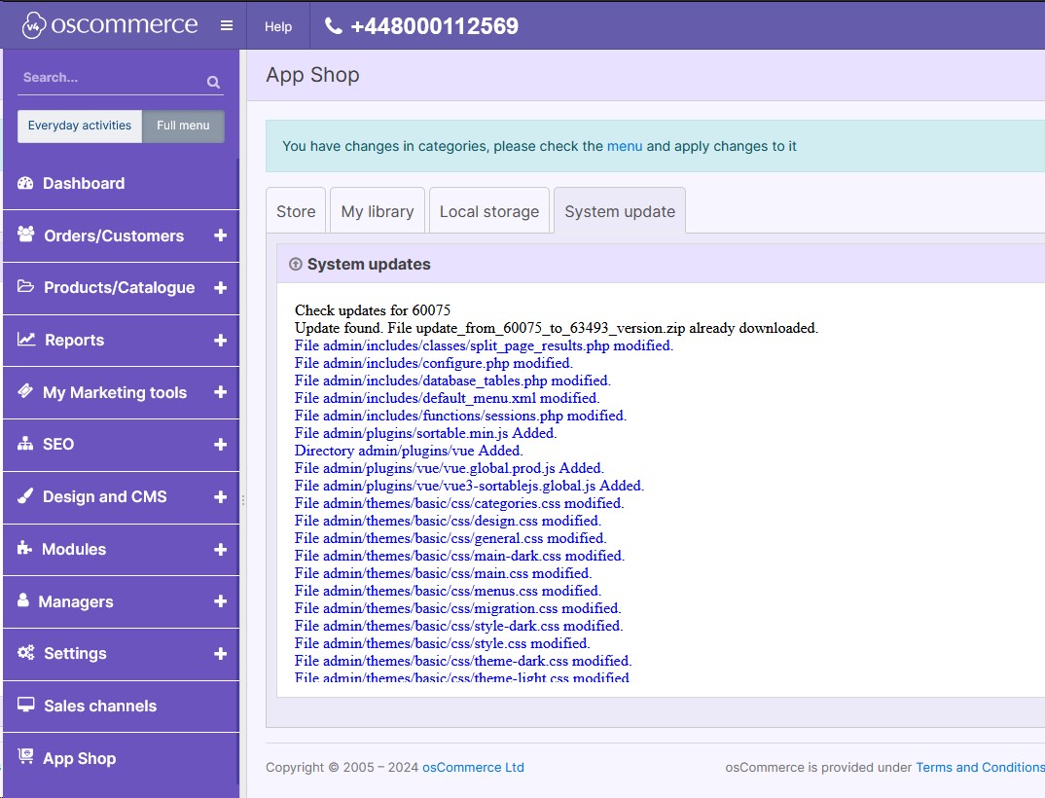Click the categories.css modified line

coord(459,503)
